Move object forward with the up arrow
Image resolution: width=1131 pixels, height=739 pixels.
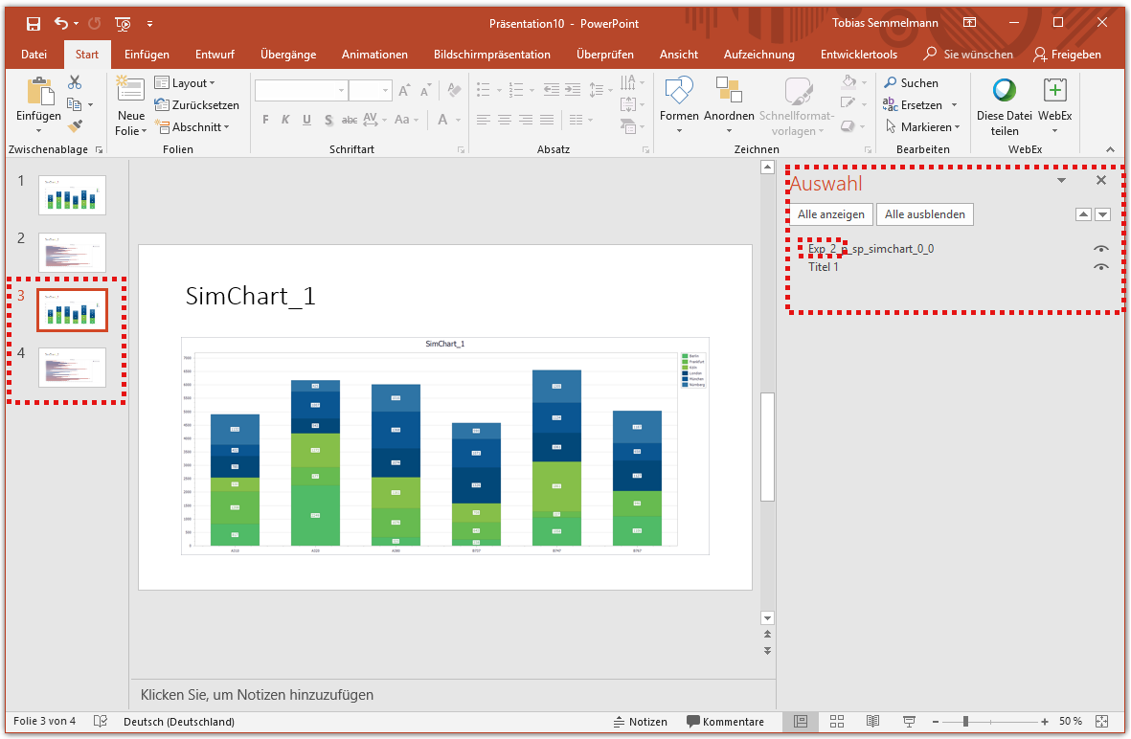point(1083,214)
